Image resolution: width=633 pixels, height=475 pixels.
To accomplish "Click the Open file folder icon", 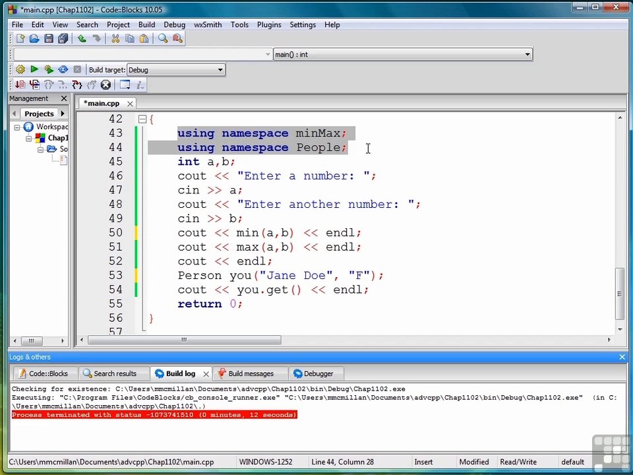I will point(34,38).
